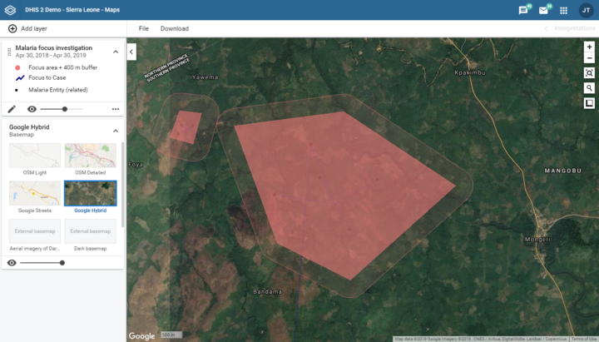Open the interpretations chat icon in header

click(523, 10)
